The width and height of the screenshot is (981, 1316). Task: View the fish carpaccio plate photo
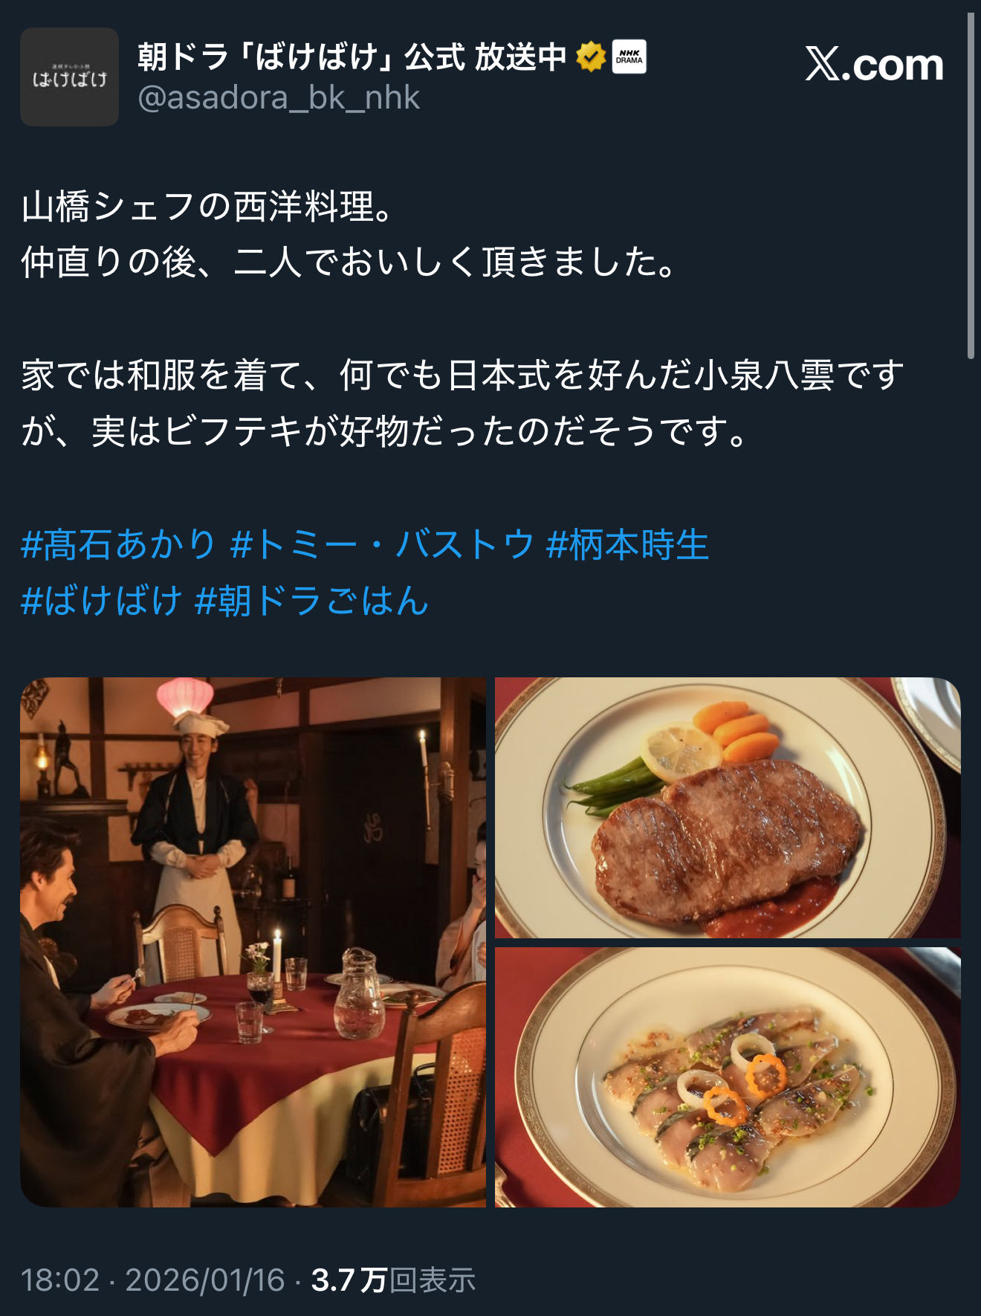pos(728,1077)
